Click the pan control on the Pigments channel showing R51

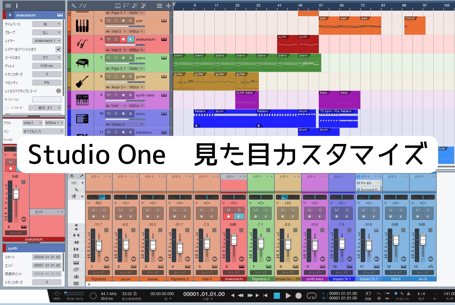point(99,197)
